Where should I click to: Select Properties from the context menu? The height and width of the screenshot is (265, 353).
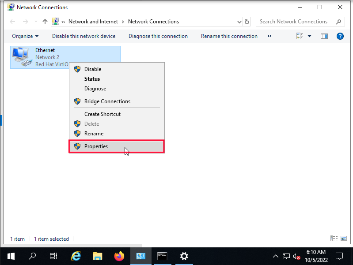[96, 146]
